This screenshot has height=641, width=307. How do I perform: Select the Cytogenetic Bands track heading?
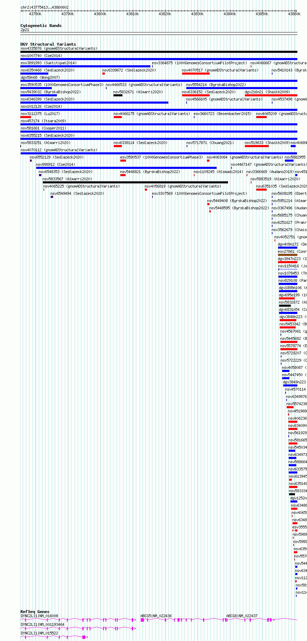click(41, 26)
